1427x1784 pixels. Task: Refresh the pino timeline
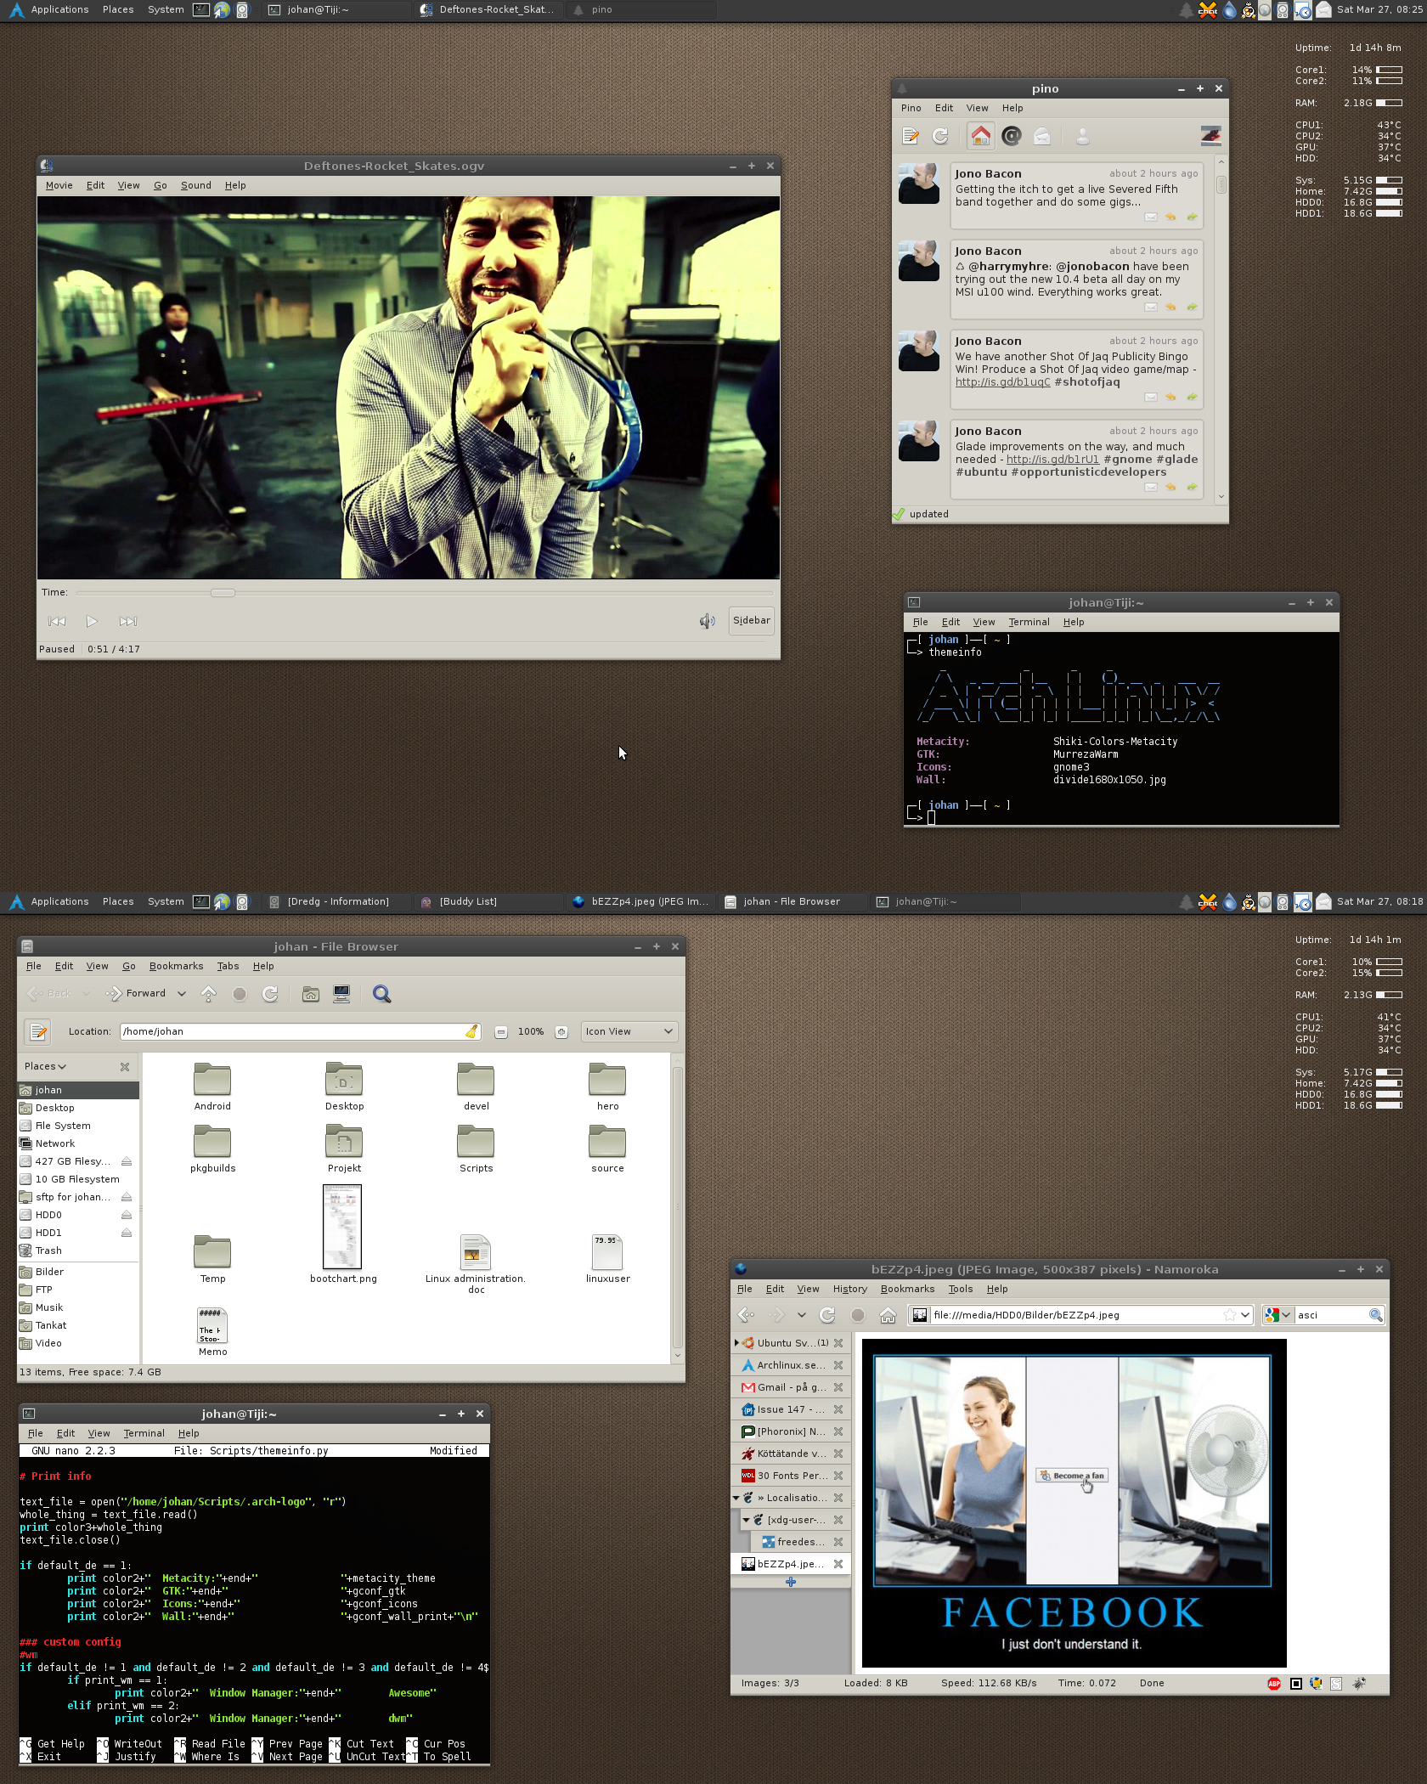(x=940, y=136)
